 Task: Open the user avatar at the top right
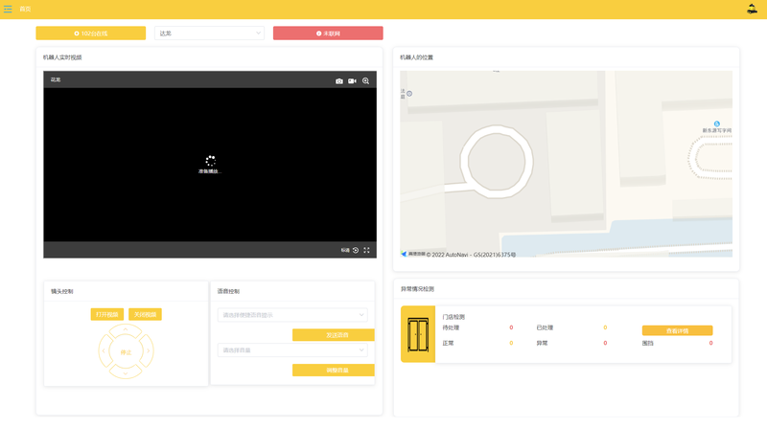(x=752, y=9)
